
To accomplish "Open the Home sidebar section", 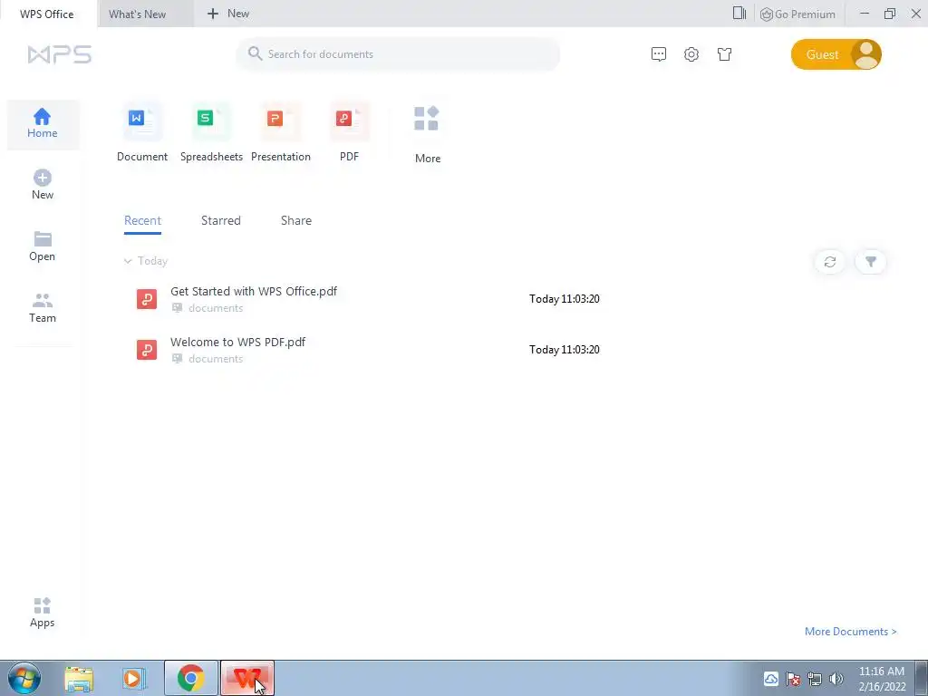I will pos(43,124).
